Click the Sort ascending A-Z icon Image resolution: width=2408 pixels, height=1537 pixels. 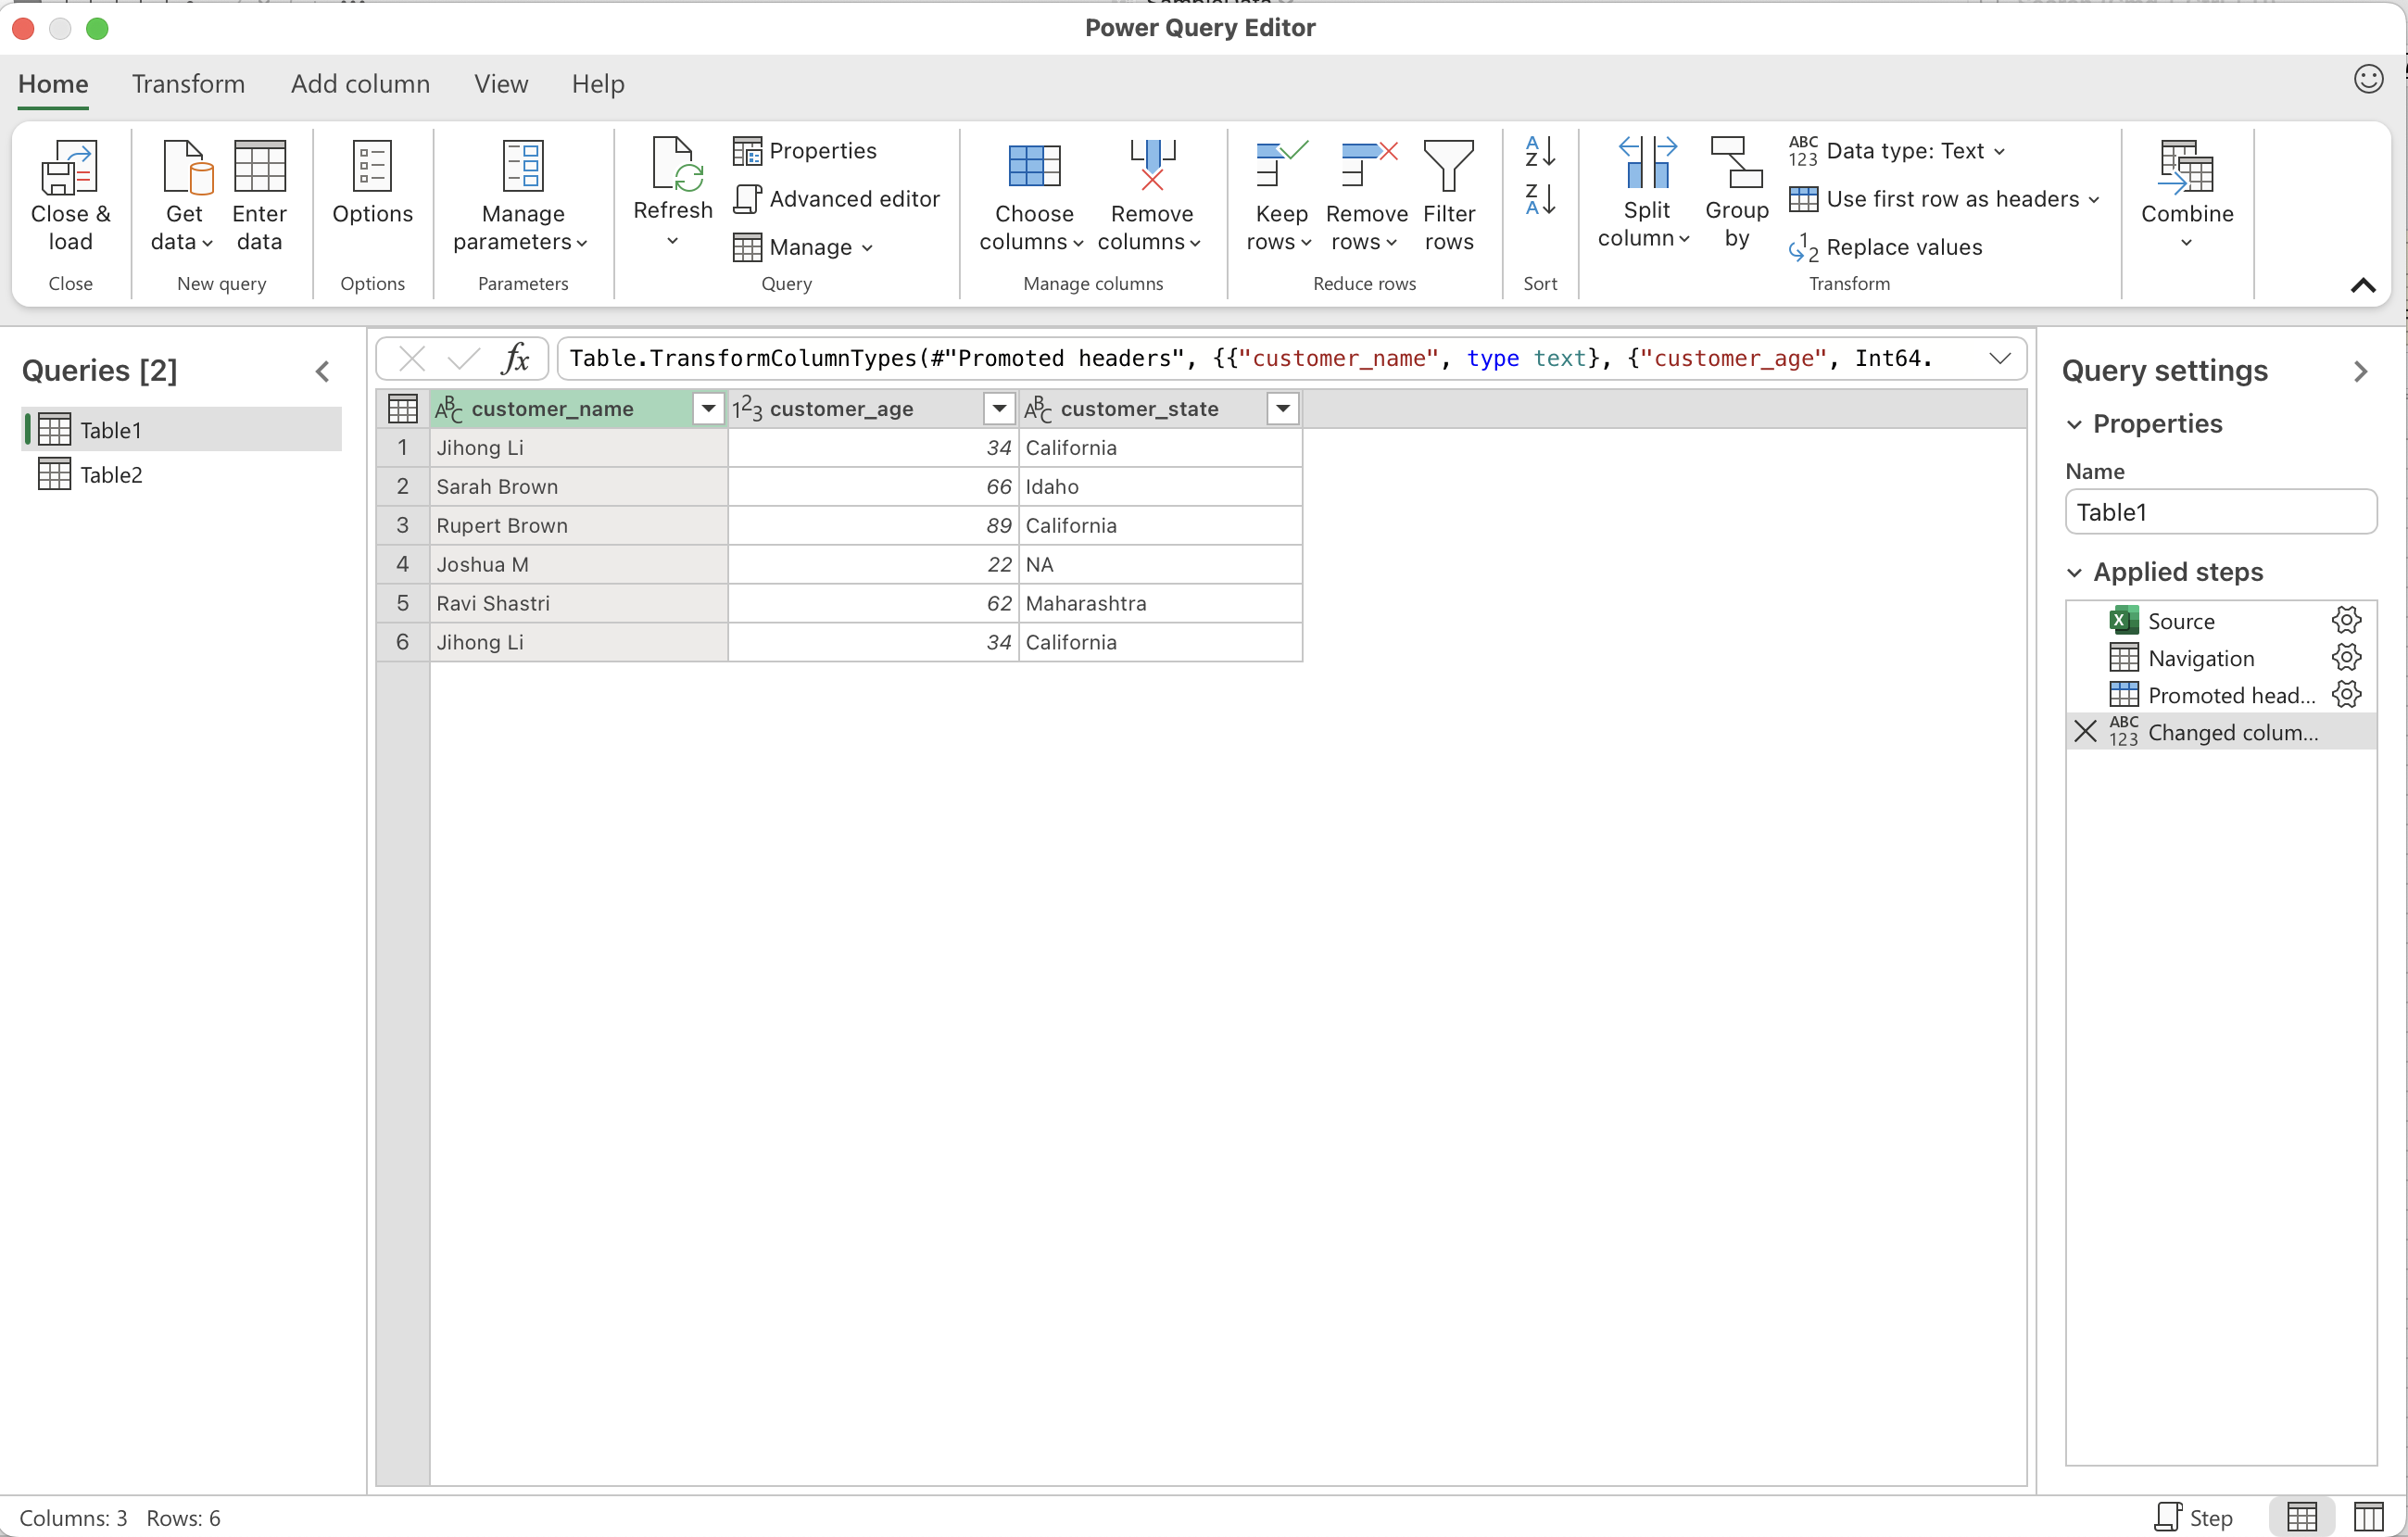coord(1540,152)
